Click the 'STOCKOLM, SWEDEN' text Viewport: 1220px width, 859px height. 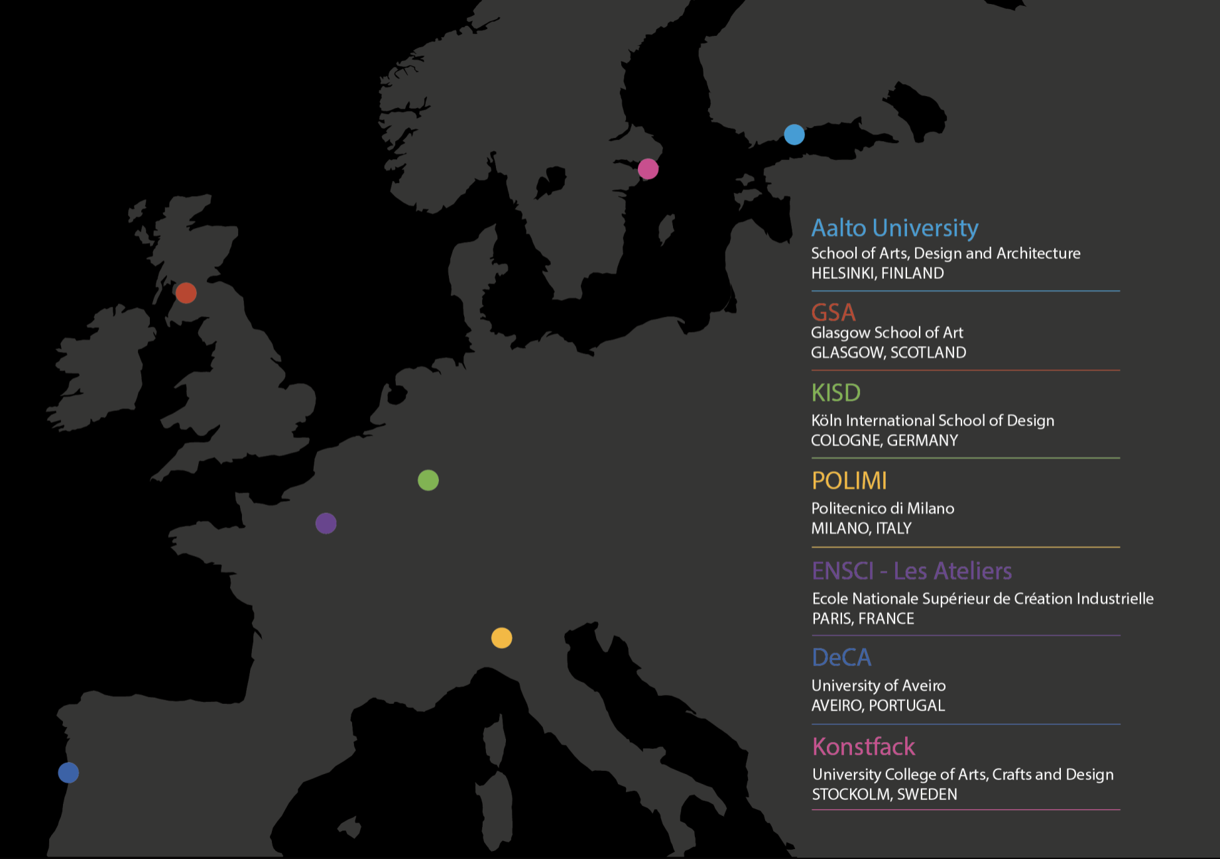click(x=884, y=794)
